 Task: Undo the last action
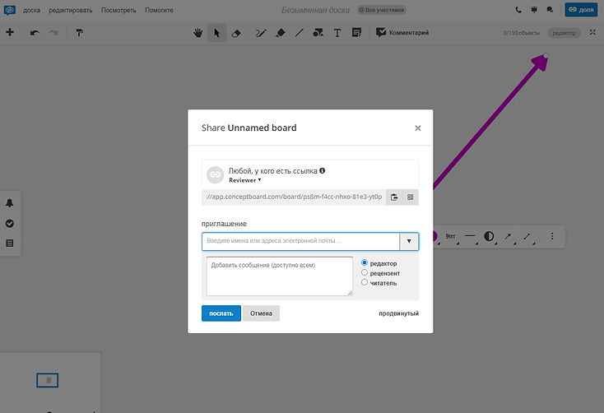coord(35,33)
